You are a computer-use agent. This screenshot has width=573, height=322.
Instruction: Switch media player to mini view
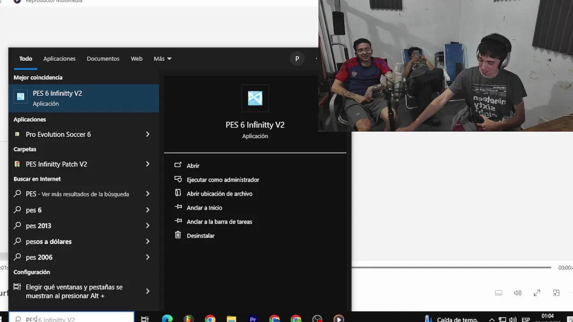556,293
